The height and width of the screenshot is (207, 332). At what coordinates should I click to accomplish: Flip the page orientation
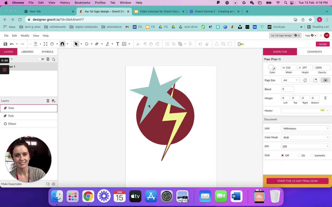pyautogui.click(x=305, y=80)
